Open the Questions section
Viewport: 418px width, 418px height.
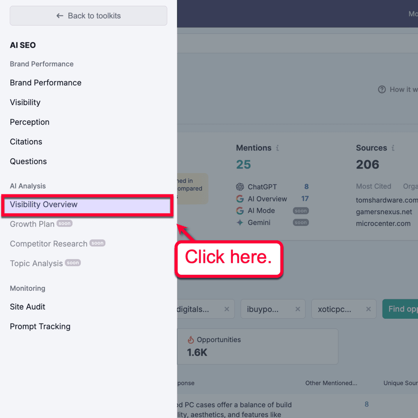tap(28, 161)
